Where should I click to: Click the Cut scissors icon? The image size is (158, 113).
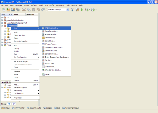(24, 10)
